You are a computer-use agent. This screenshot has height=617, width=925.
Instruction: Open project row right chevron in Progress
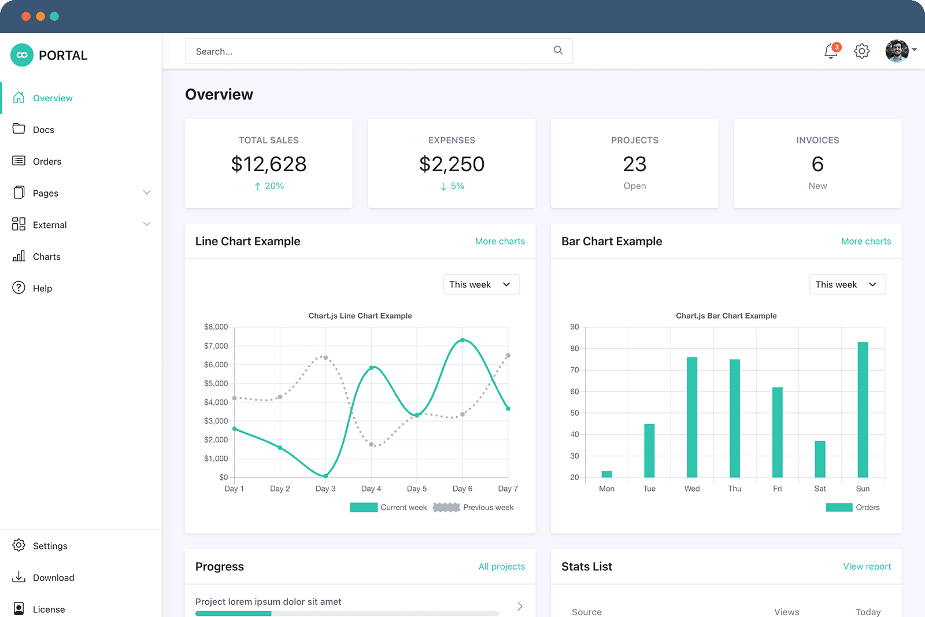(520, 606)
